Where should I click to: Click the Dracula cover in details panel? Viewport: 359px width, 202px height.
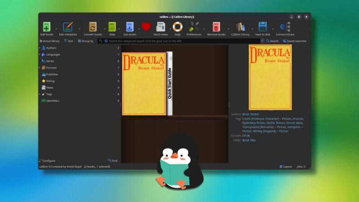point(270,77)
